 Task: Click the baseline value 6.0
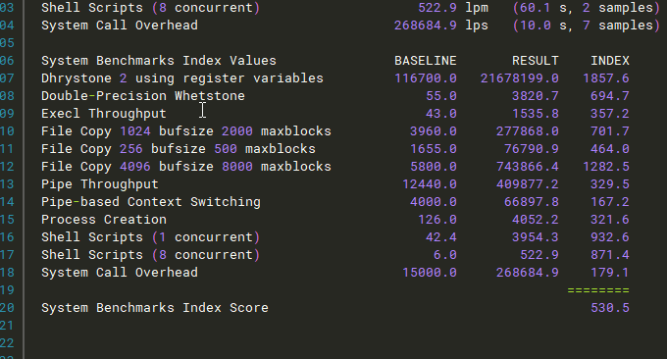coord(445,255)
